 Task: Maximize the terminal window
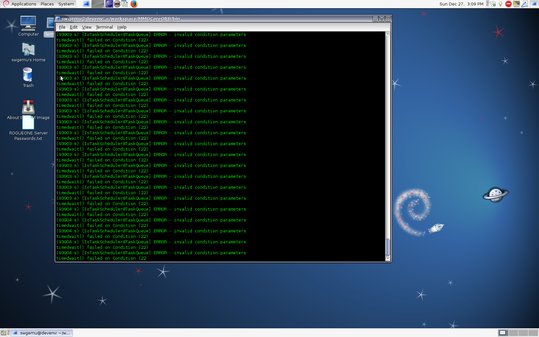[381, 19]
